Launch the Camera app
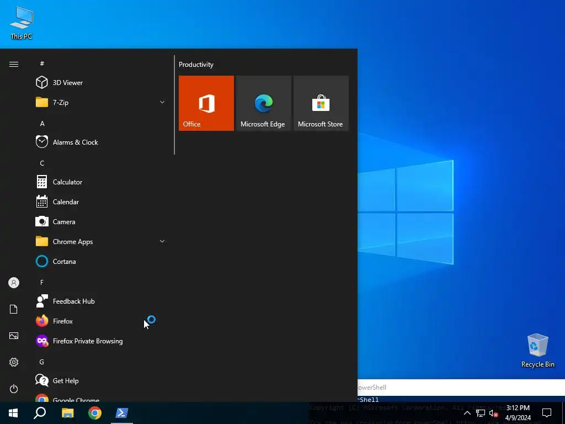Viewport: 565px width, 424px height. coord(100,222)
